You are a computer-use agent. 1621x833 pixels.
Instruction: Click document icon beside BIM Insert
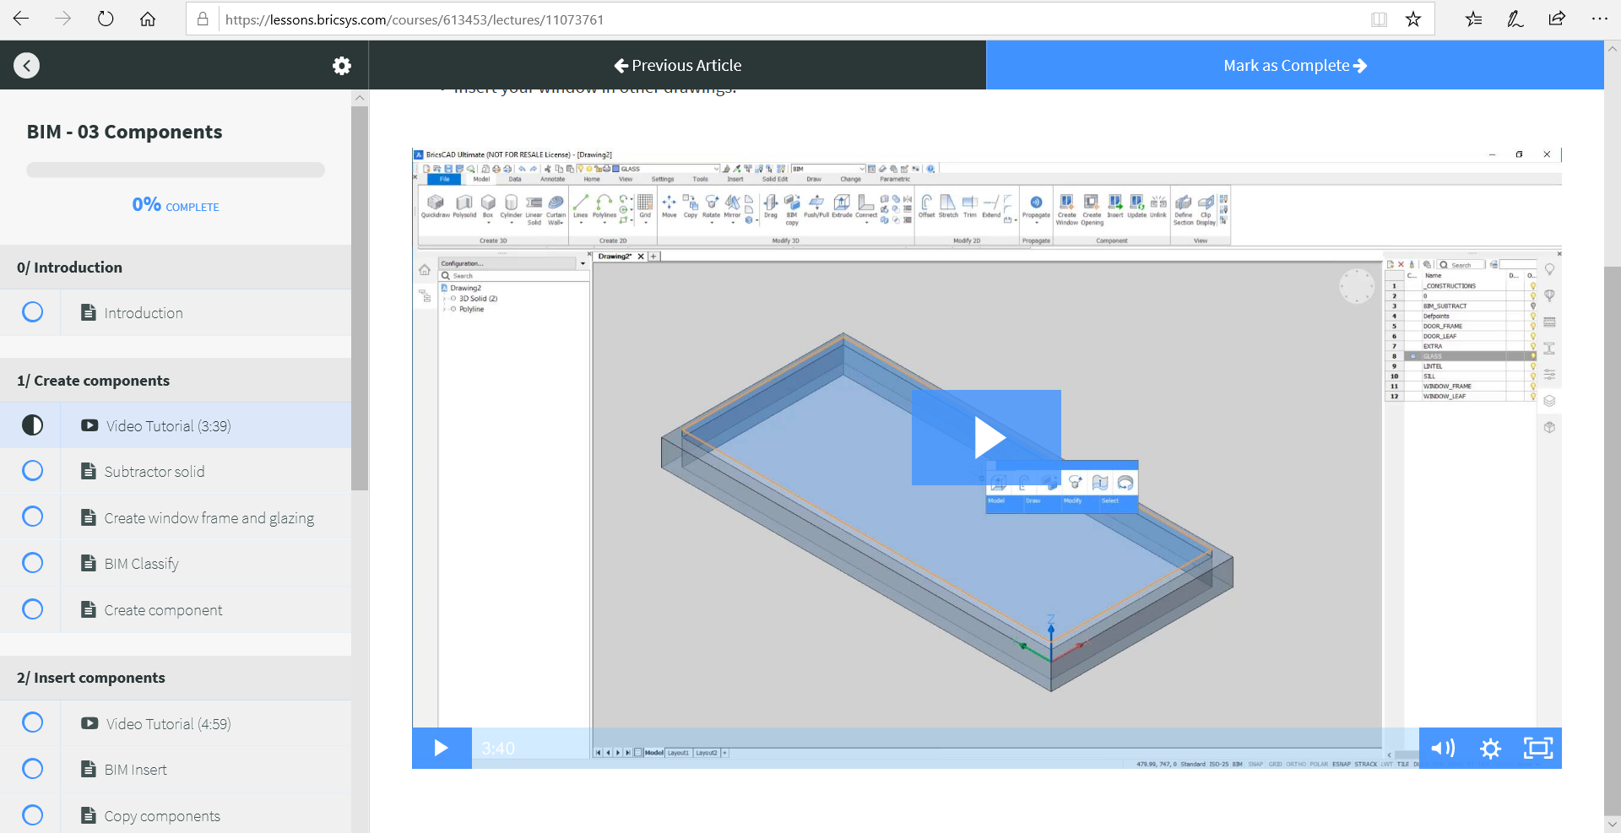click(x=88, y=769)
